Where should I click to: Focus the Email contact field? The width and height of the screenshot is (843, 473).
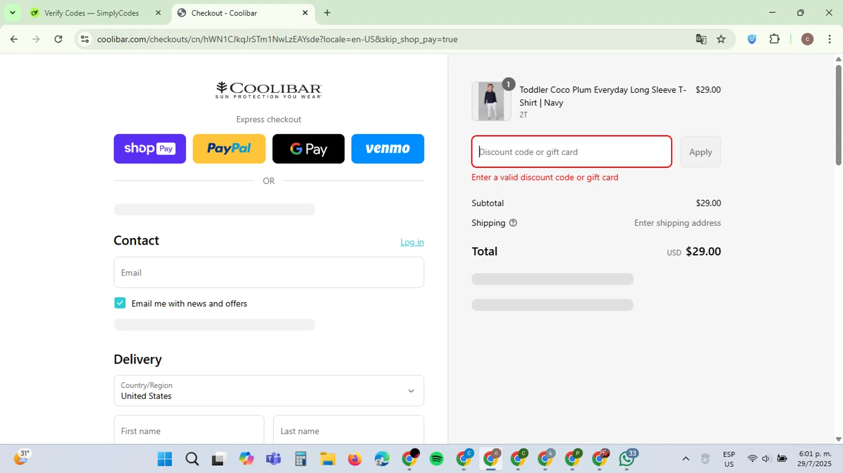pyautogui.click(x=269, y=273)
